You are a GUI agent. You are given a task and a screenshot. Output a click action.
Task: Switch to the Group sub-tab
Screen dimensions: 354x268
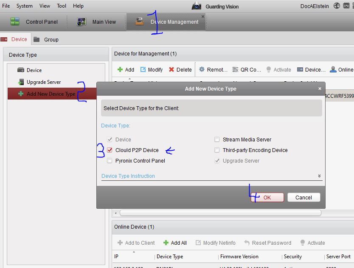point(46,40)
